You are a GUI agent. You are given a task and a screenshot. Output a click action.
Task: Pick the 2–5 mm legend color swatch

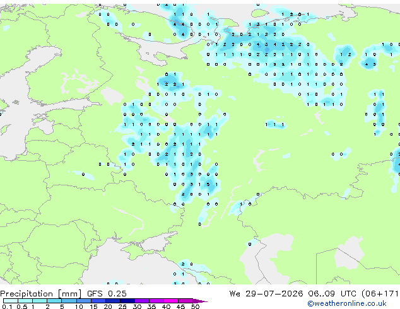[54, 301]
